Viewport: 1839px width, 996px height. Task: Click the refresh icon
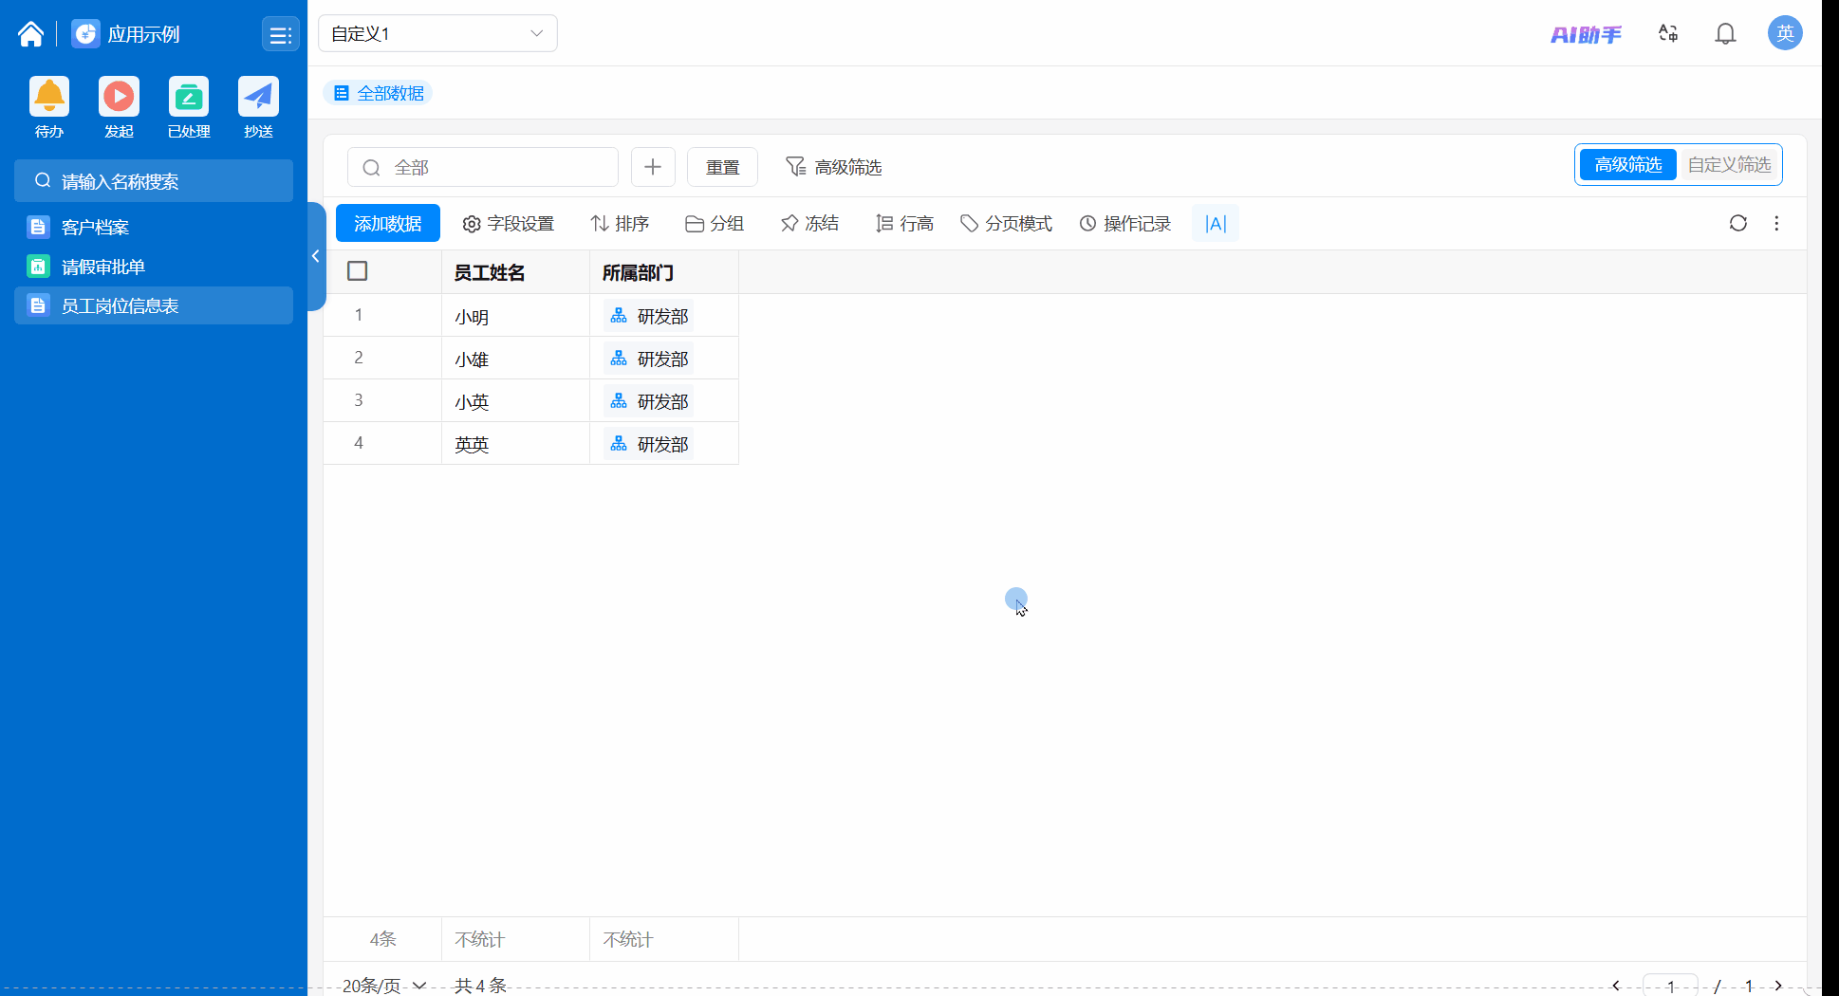coord(1738,223)
